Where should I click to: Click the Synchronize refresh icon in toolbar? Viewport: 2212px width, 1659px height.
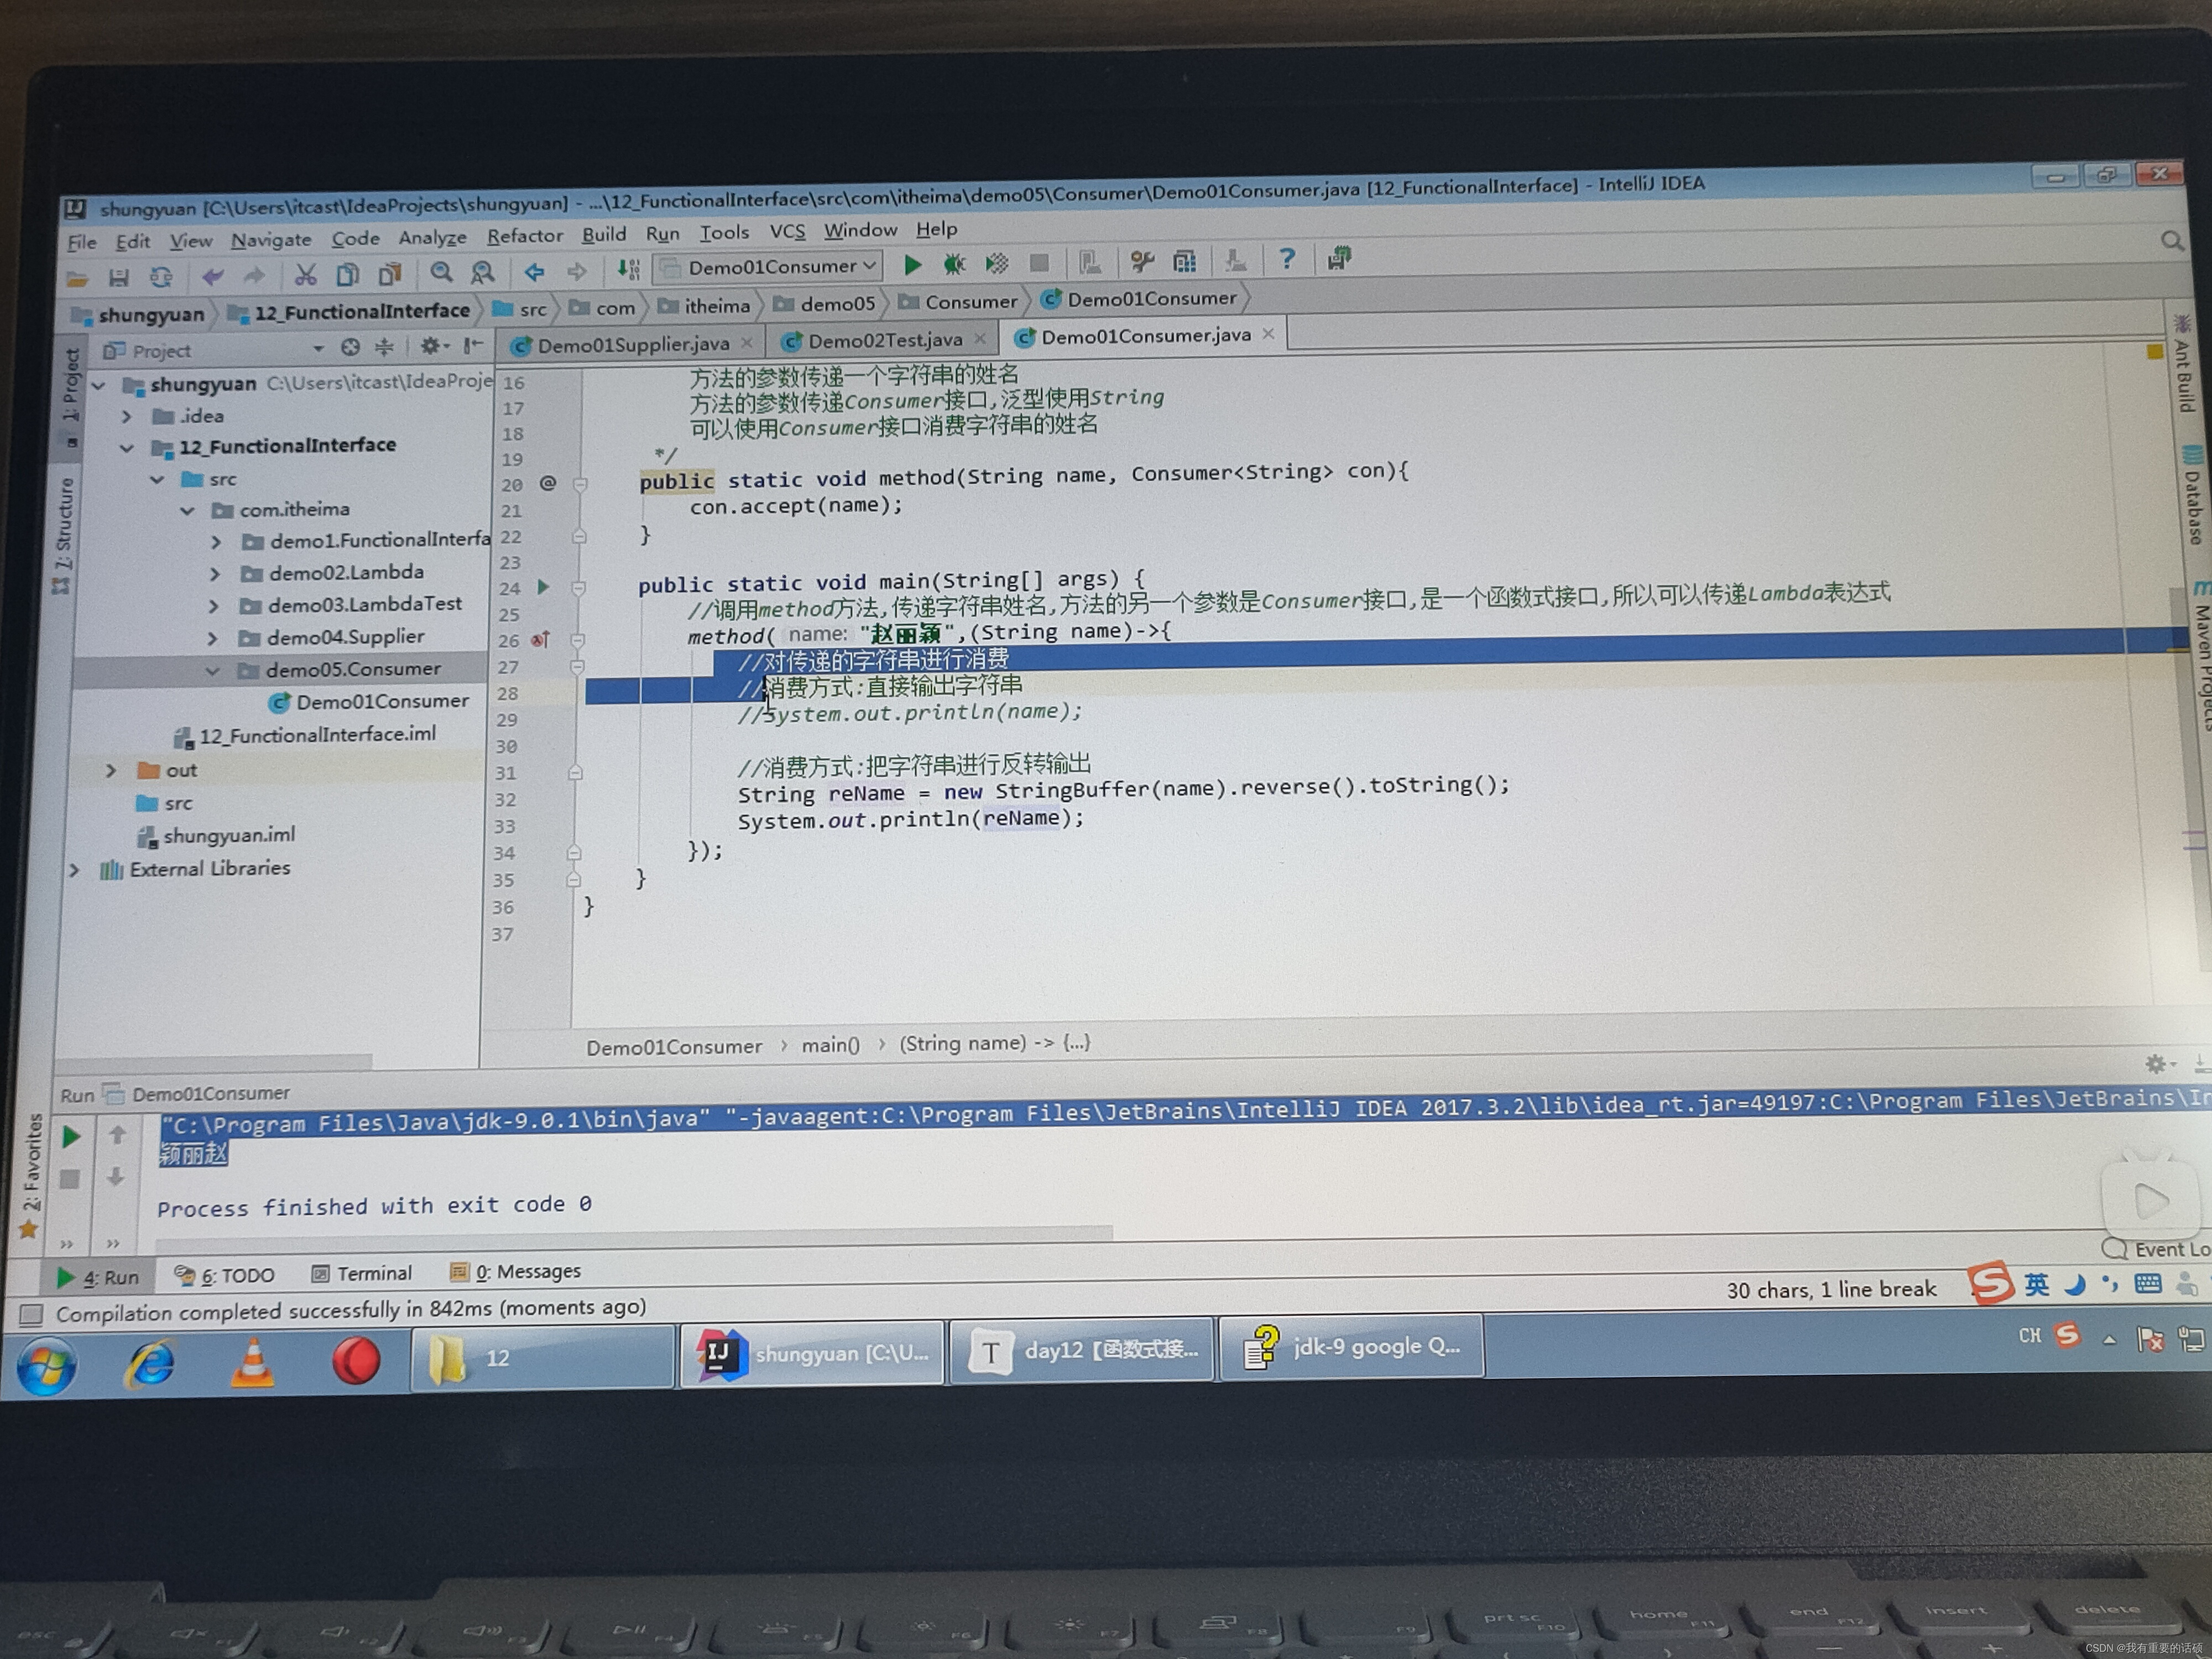point(161,276)
